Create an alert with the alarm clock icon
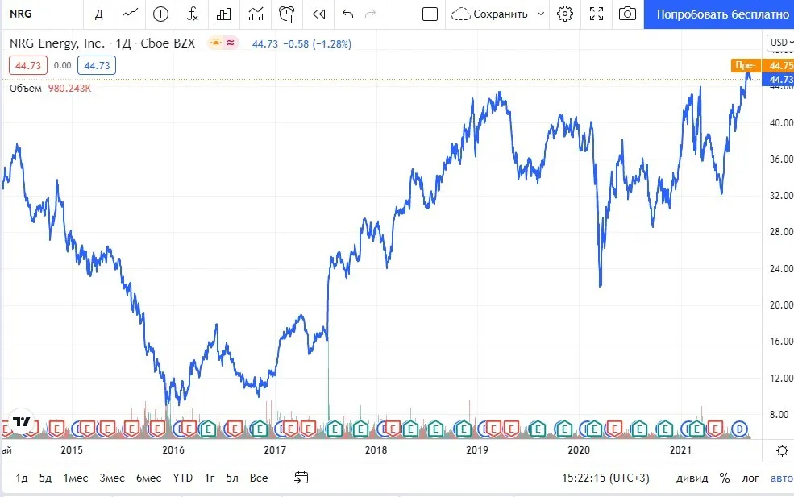The image size is (794, 497). [287, 14]
